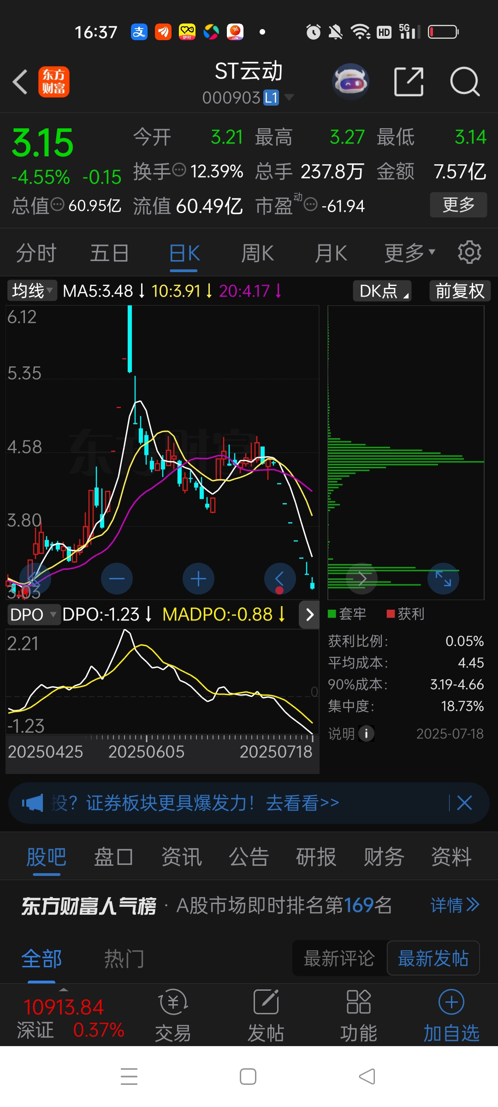Tap the announcement megaphone icon
498x1107 pixels.
[x=32, y=803]
